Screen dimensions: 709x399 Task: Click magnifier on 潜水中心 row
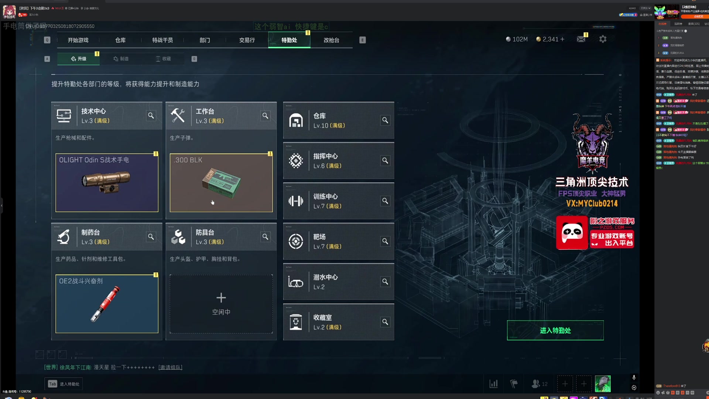click(385, 282)
